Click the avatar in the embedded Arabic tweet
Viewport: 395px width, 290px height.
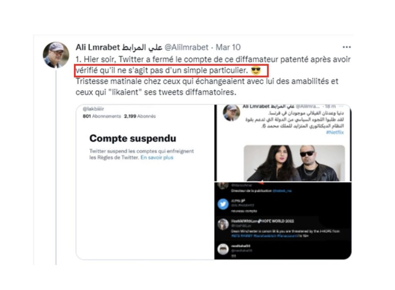231,113
